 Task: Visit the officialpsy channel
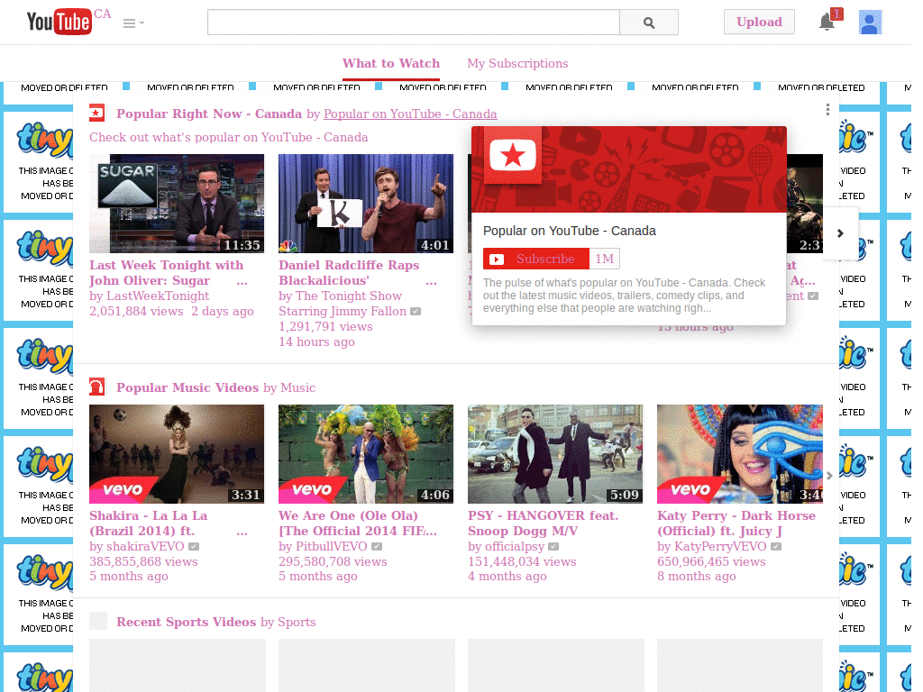pos(515,546)
